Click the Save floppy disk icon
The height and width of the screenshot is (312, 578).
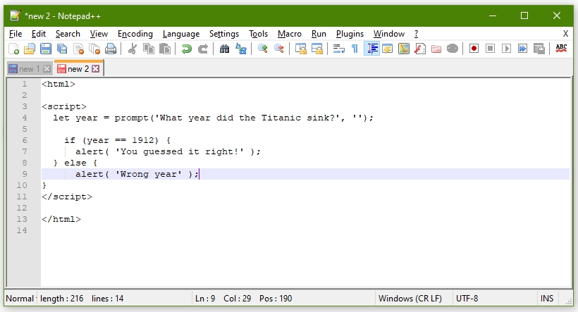pyautogui.click(x=46, y=49)
